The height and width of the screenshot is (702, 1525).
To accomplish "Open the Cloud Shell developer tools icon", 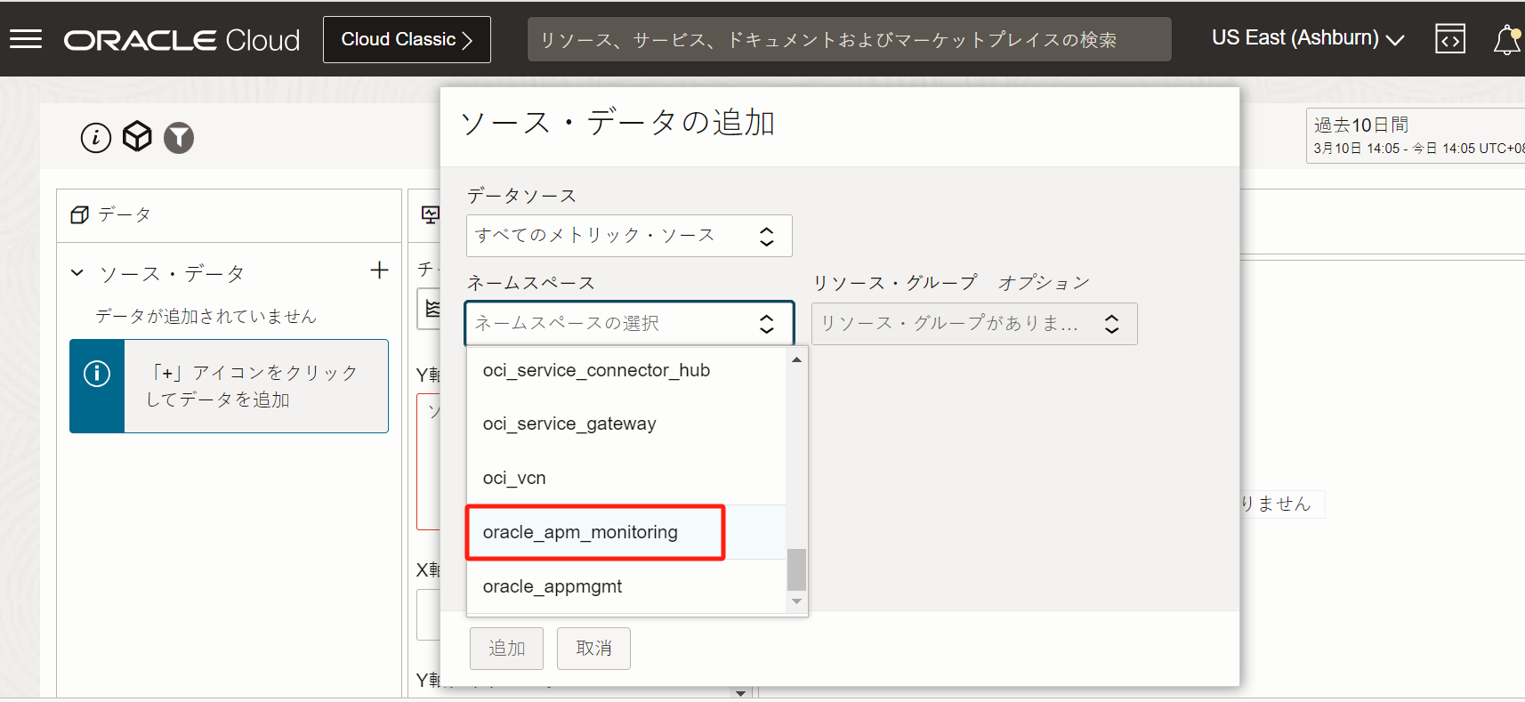I will pos(1449,39).
